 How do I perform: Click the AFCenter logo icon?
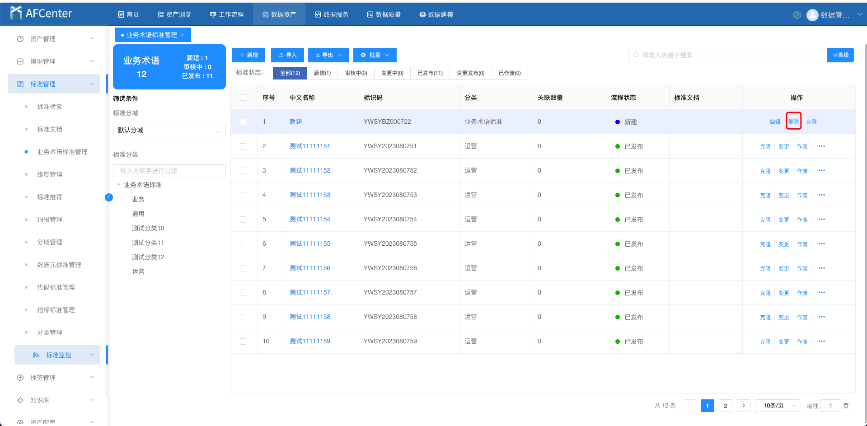[16, 13]
